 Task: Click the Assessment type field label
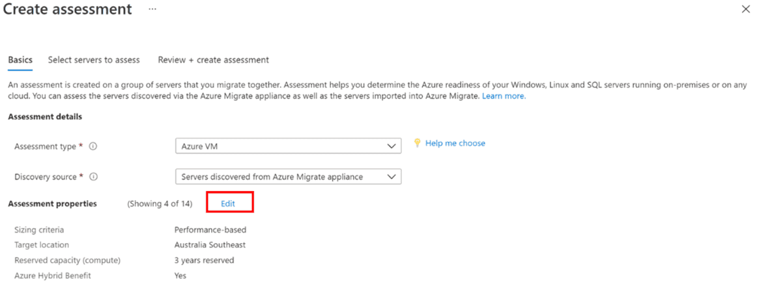coord(45,146)
